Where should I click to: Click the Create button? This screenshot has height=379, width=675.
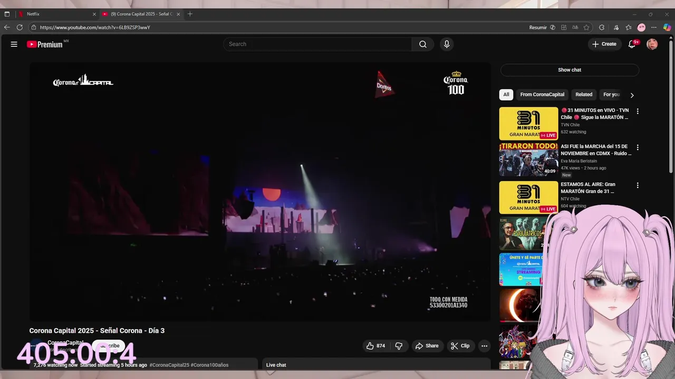tap(604, 44)
